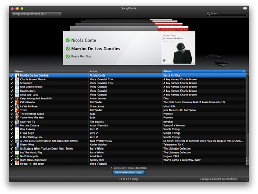This screenshot has width=258, height=194.
Task: Click the artwork icon for Cal's Bluedo
Action: tap(17, 102)
